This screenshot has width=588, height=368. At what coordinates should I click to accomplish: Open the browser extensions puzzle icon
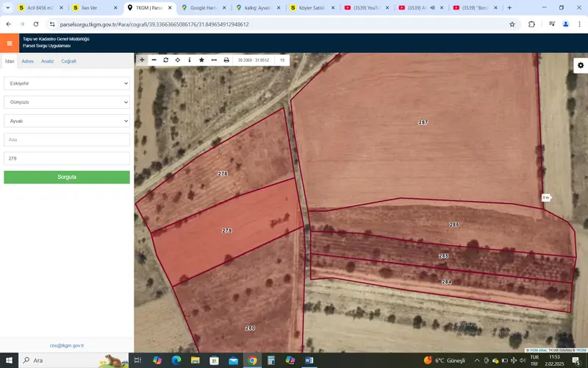[x=531, y=24]
